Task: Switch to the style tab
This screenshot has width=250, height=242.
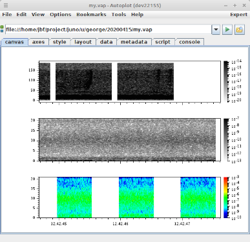Action: click(59, 42)
